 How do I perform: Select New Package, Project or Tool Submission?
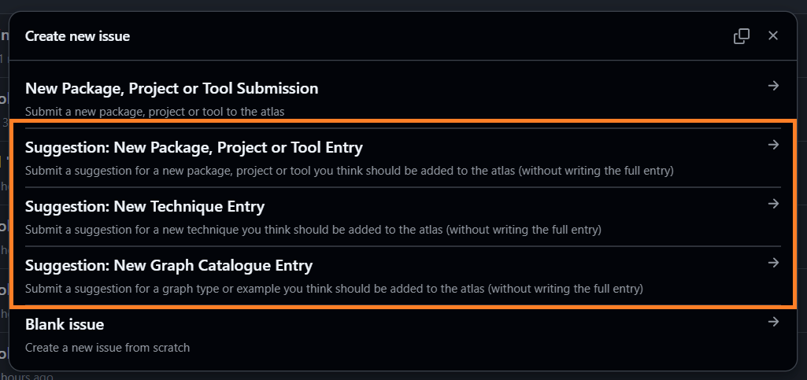[172, 89]
